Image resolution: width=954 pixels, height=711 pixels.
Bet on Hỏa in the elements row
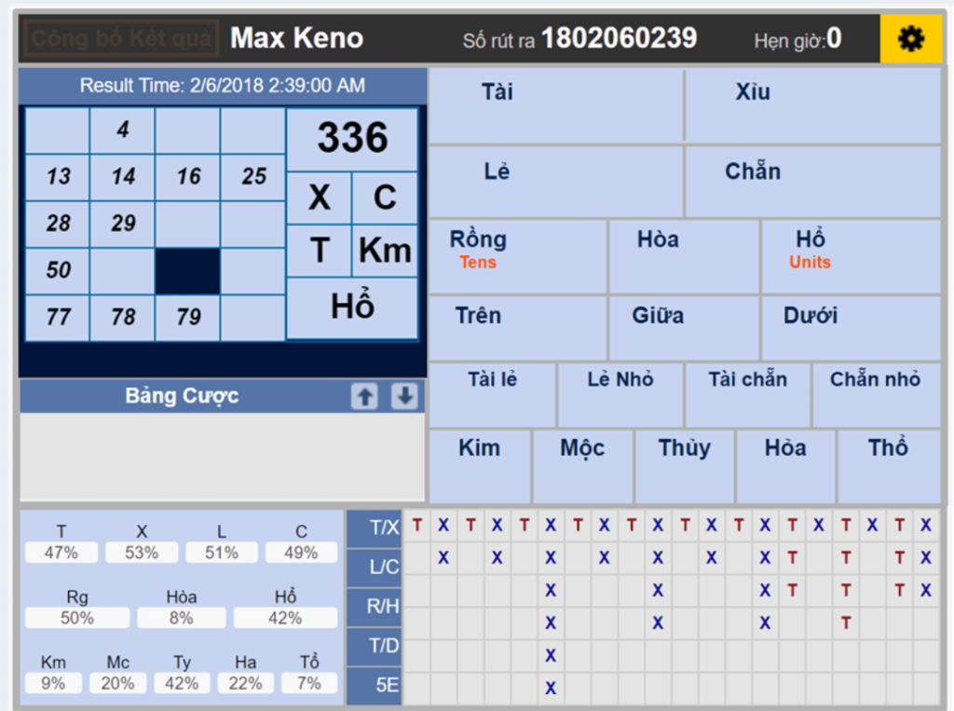click(786, 467)
